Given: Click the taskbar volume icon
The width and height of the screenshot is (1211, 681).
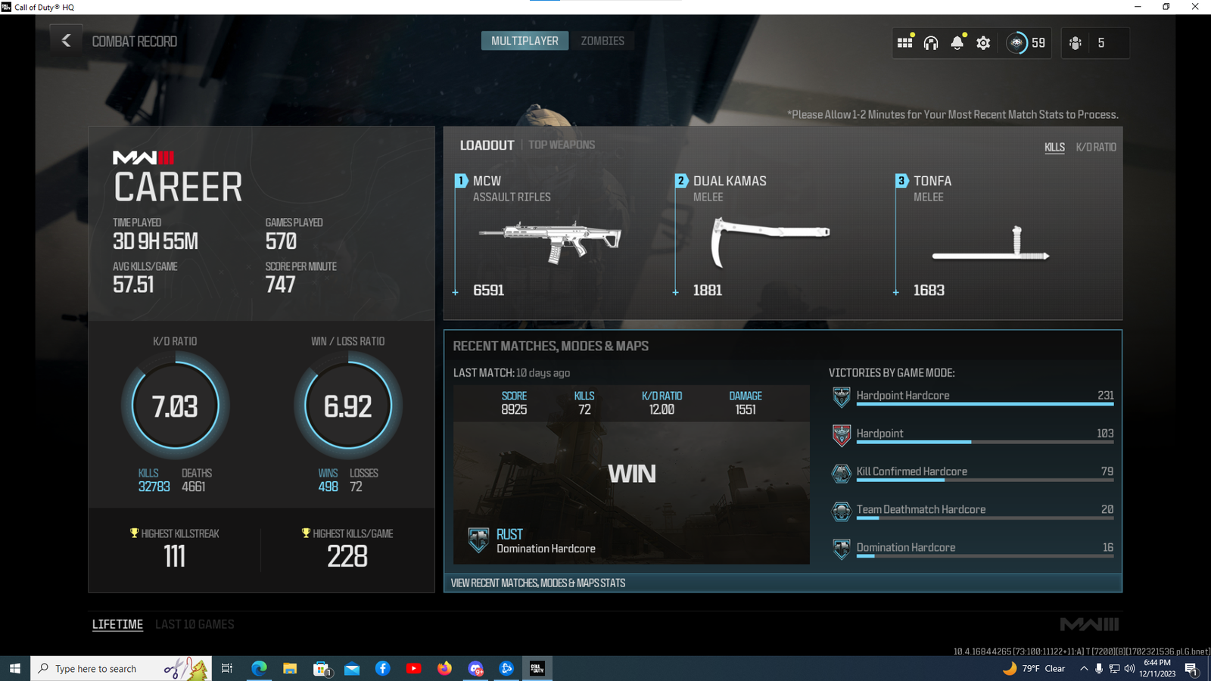Looking at the screenshot, I should pyautogui.click(x=1129, y=668).
